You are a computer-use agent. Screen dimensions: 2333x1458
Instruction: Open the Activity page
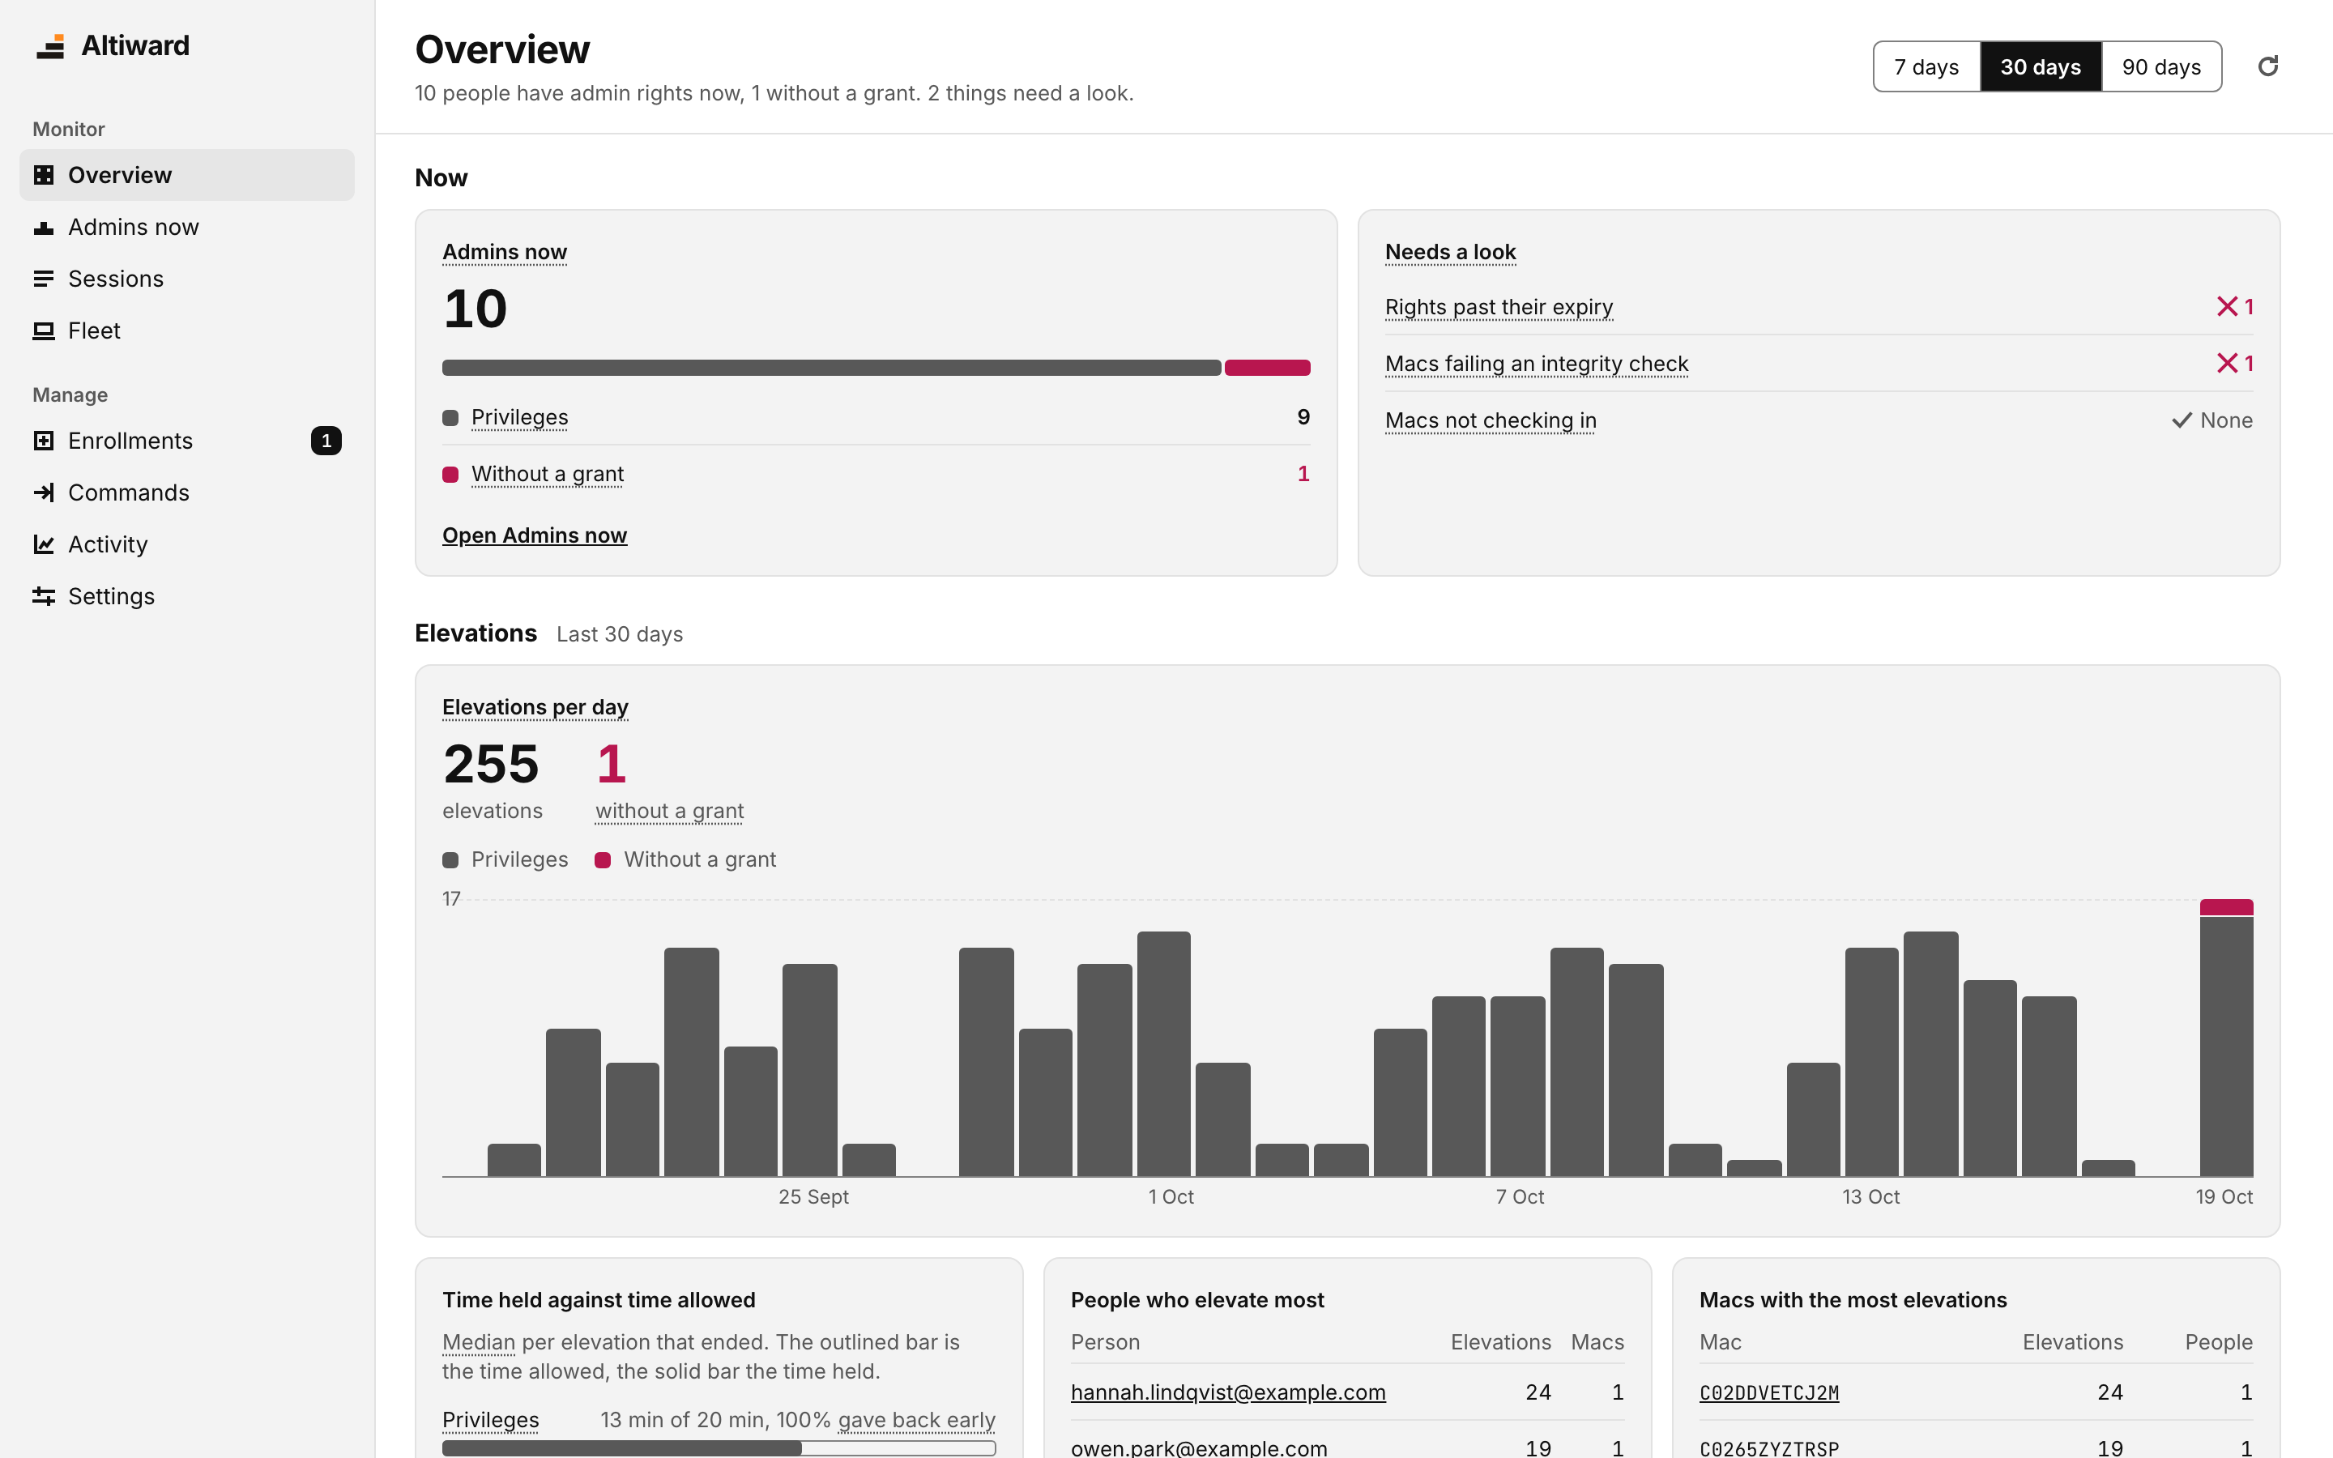click(187, 545)
